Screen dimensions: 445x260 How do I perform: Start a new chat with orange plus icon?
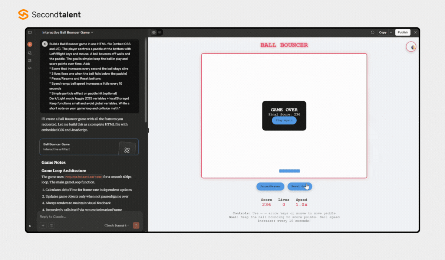click(x=30, y=44)
